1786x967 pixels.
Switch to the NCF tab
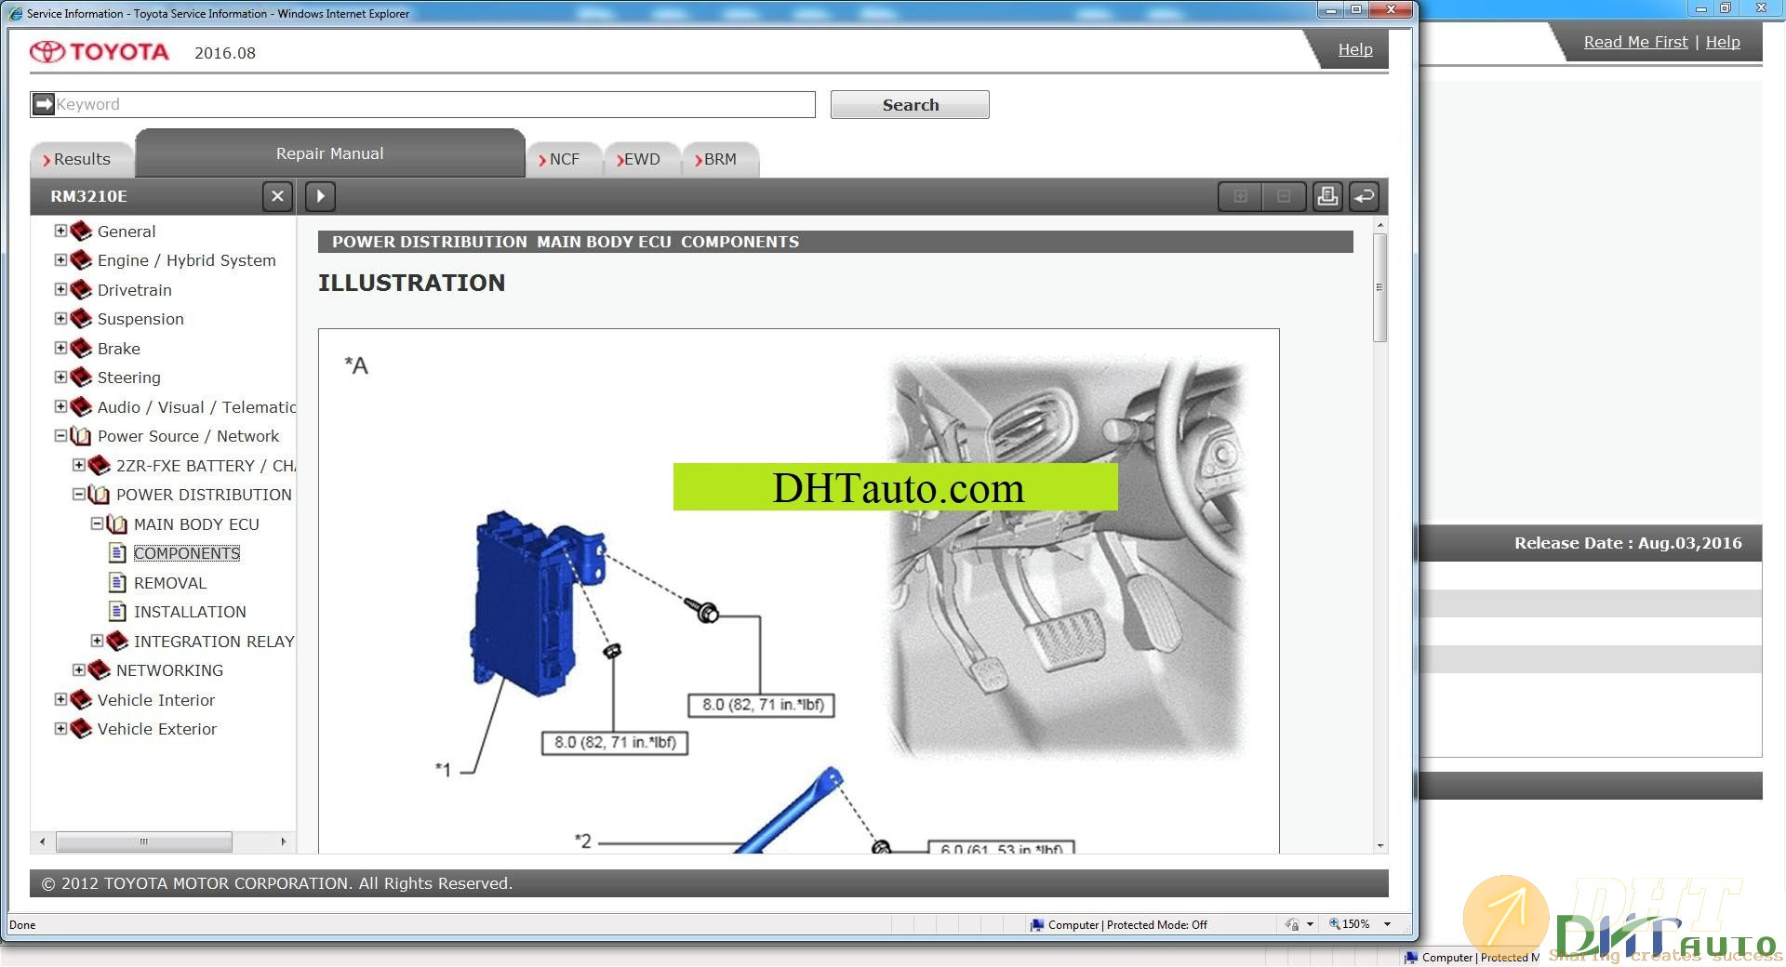click(563, 160)
